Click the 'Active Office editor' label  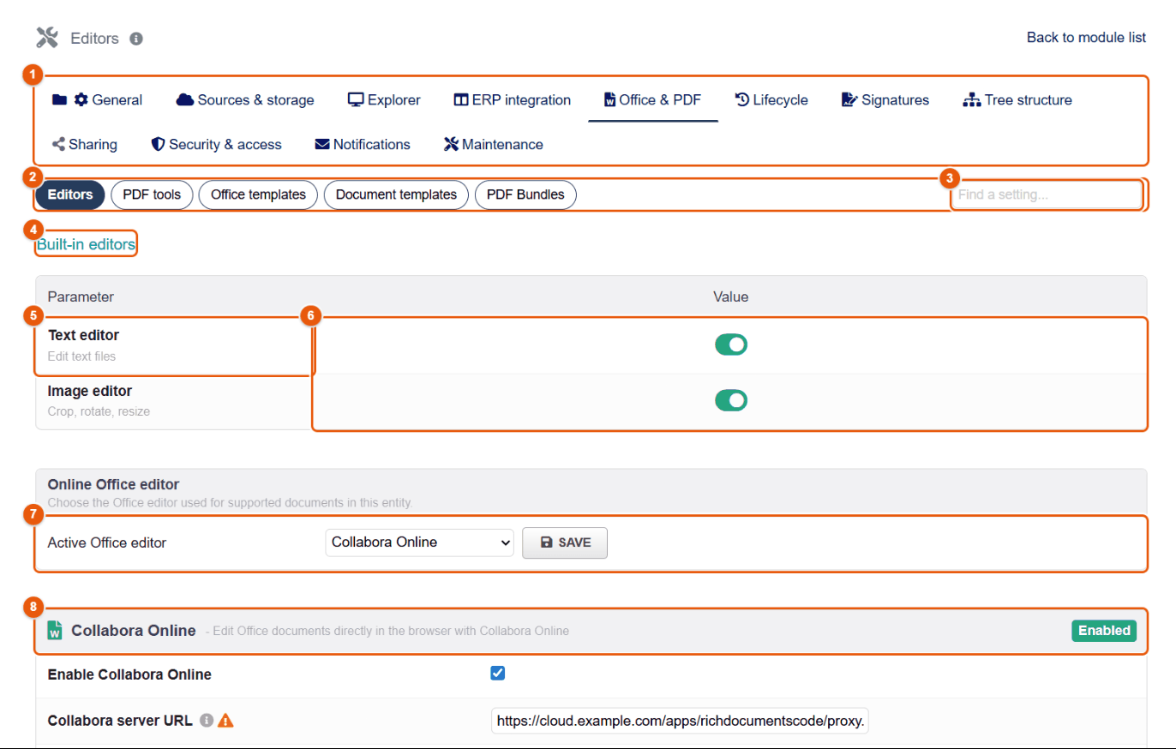tap(107, 542)
